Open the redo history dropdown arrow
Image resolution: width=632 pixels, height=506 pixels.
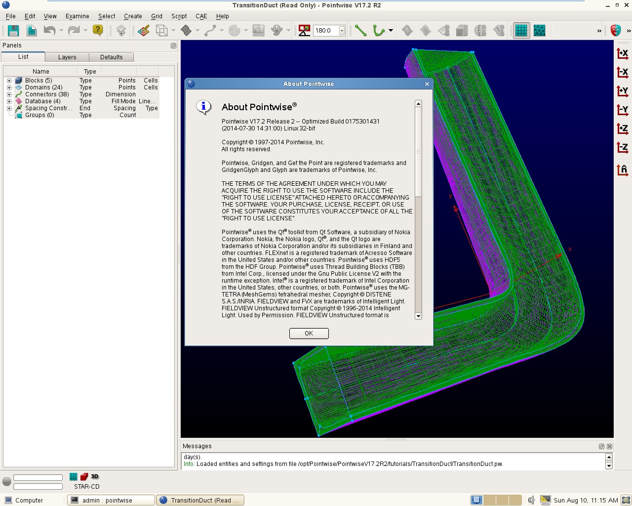point(85,31)
